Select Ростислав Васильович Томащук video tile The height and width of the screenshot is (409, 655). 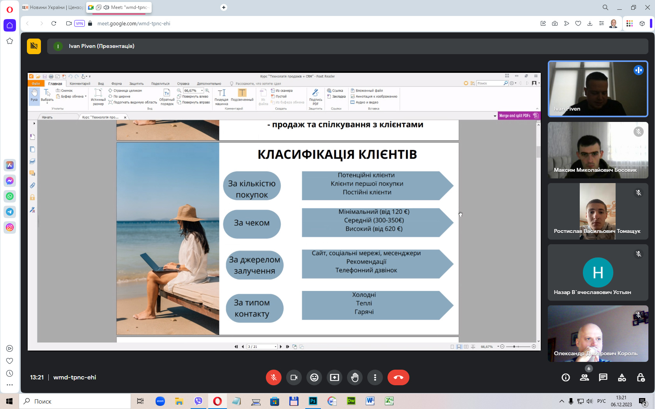tap(598, 211)
